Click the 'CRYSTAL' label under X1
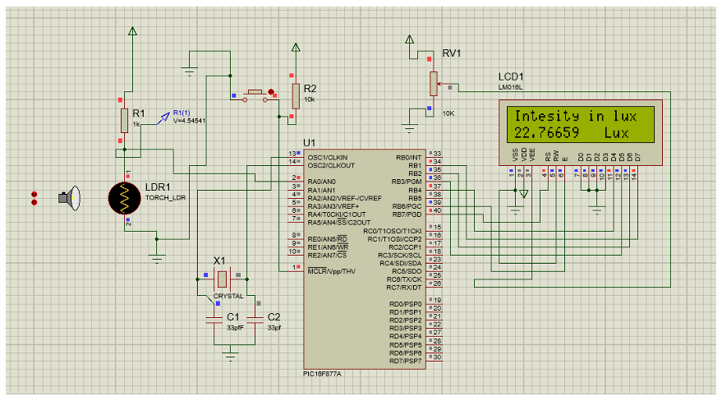 (x=228, y=296)
